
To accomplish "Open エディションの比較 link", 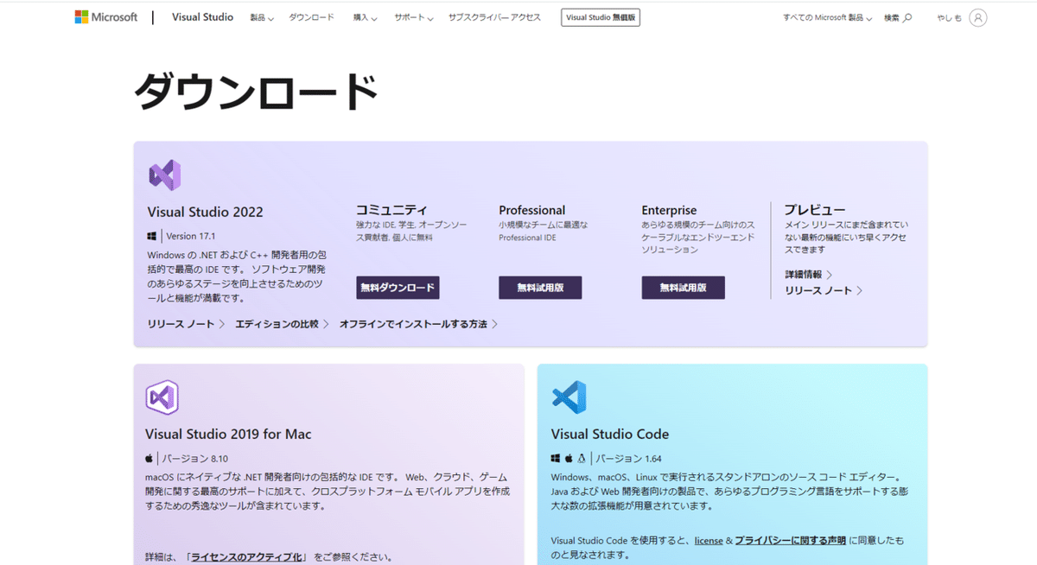I will pos(283,324).
